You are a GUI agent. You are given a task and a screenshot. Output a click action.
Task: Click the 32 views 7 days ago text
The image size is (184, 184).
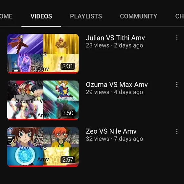coord(114,139)
